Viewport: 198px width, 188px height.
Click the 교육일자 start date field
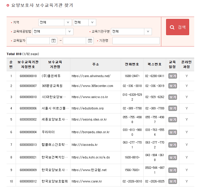coord(38,41)
